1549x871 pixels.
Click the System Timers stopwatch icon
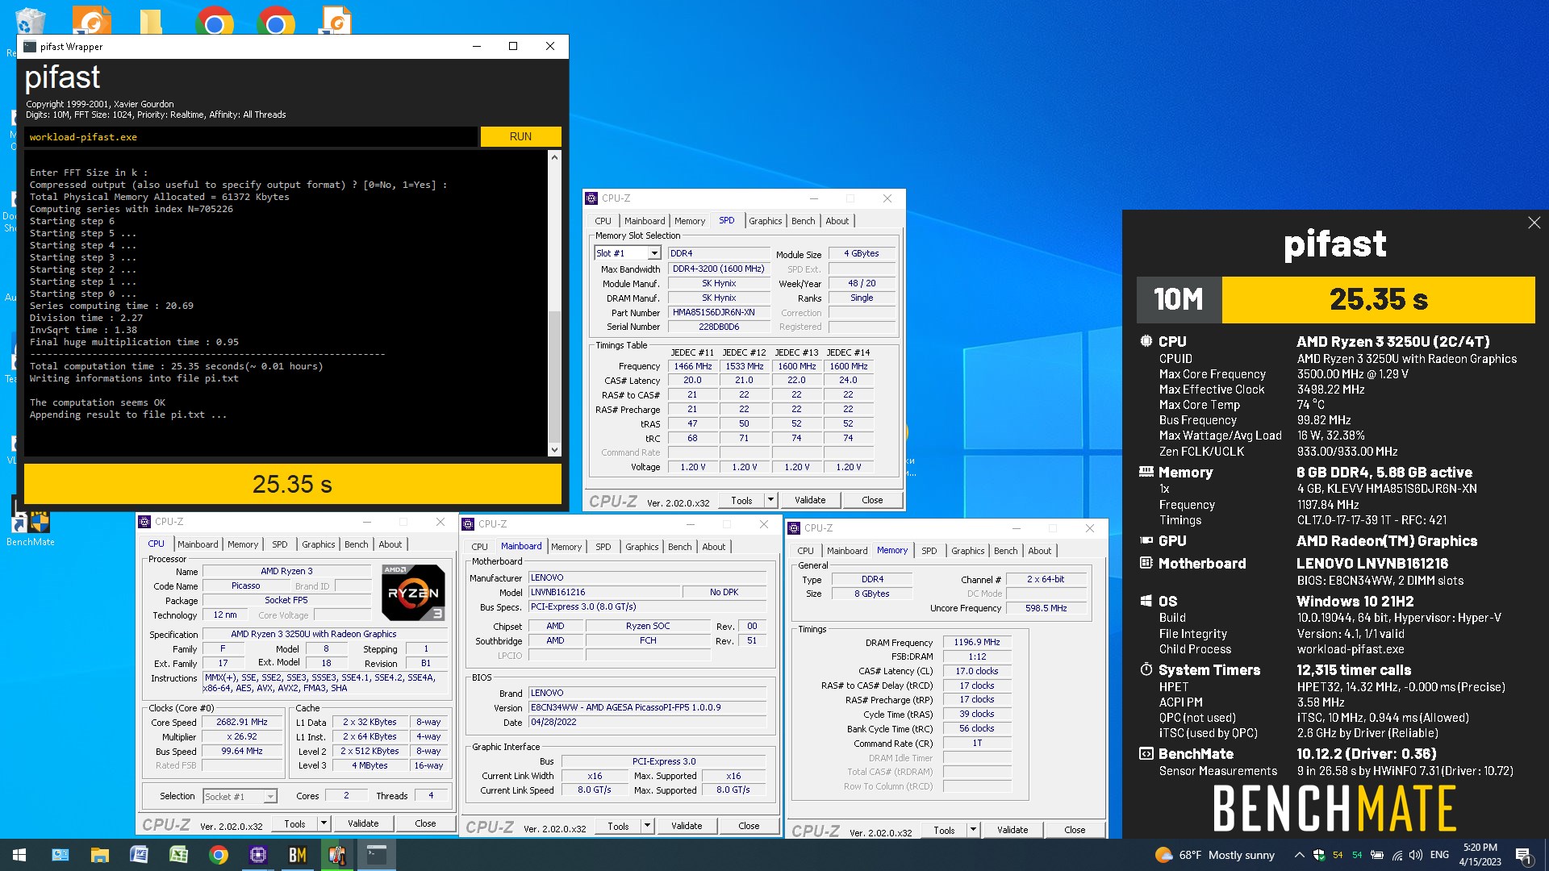click(x=1146, y=669)
